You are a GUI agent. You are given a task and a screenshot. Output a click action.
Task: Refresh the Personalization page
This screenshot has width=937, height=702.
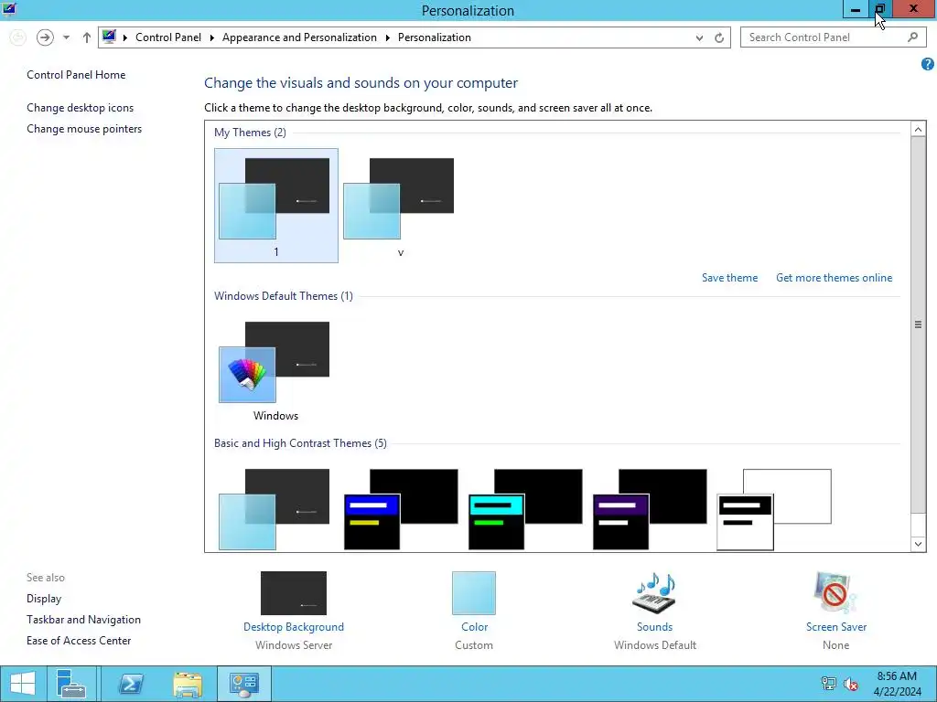click(x=719, y=37)
